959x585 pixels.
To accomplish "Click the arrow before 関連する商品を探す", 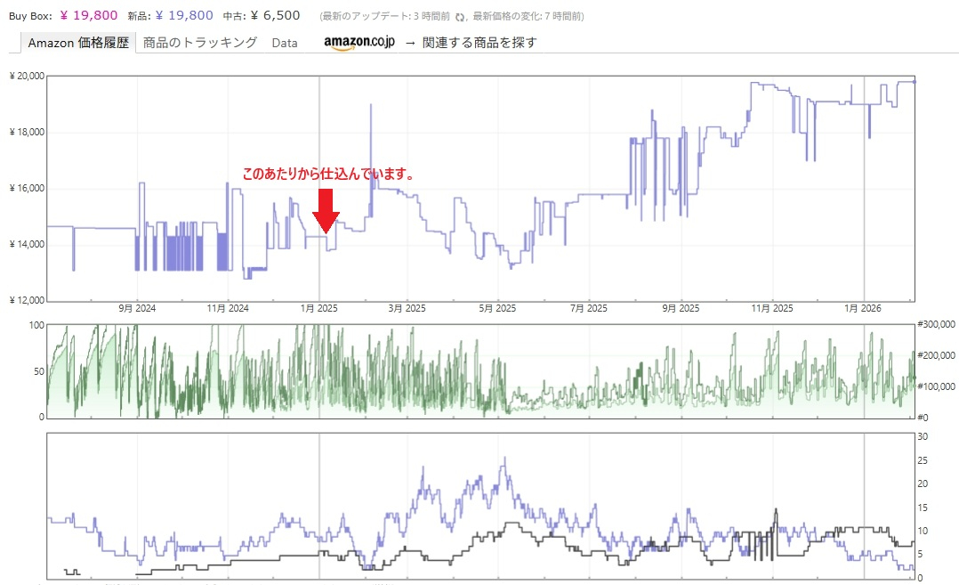I will 410,43.
